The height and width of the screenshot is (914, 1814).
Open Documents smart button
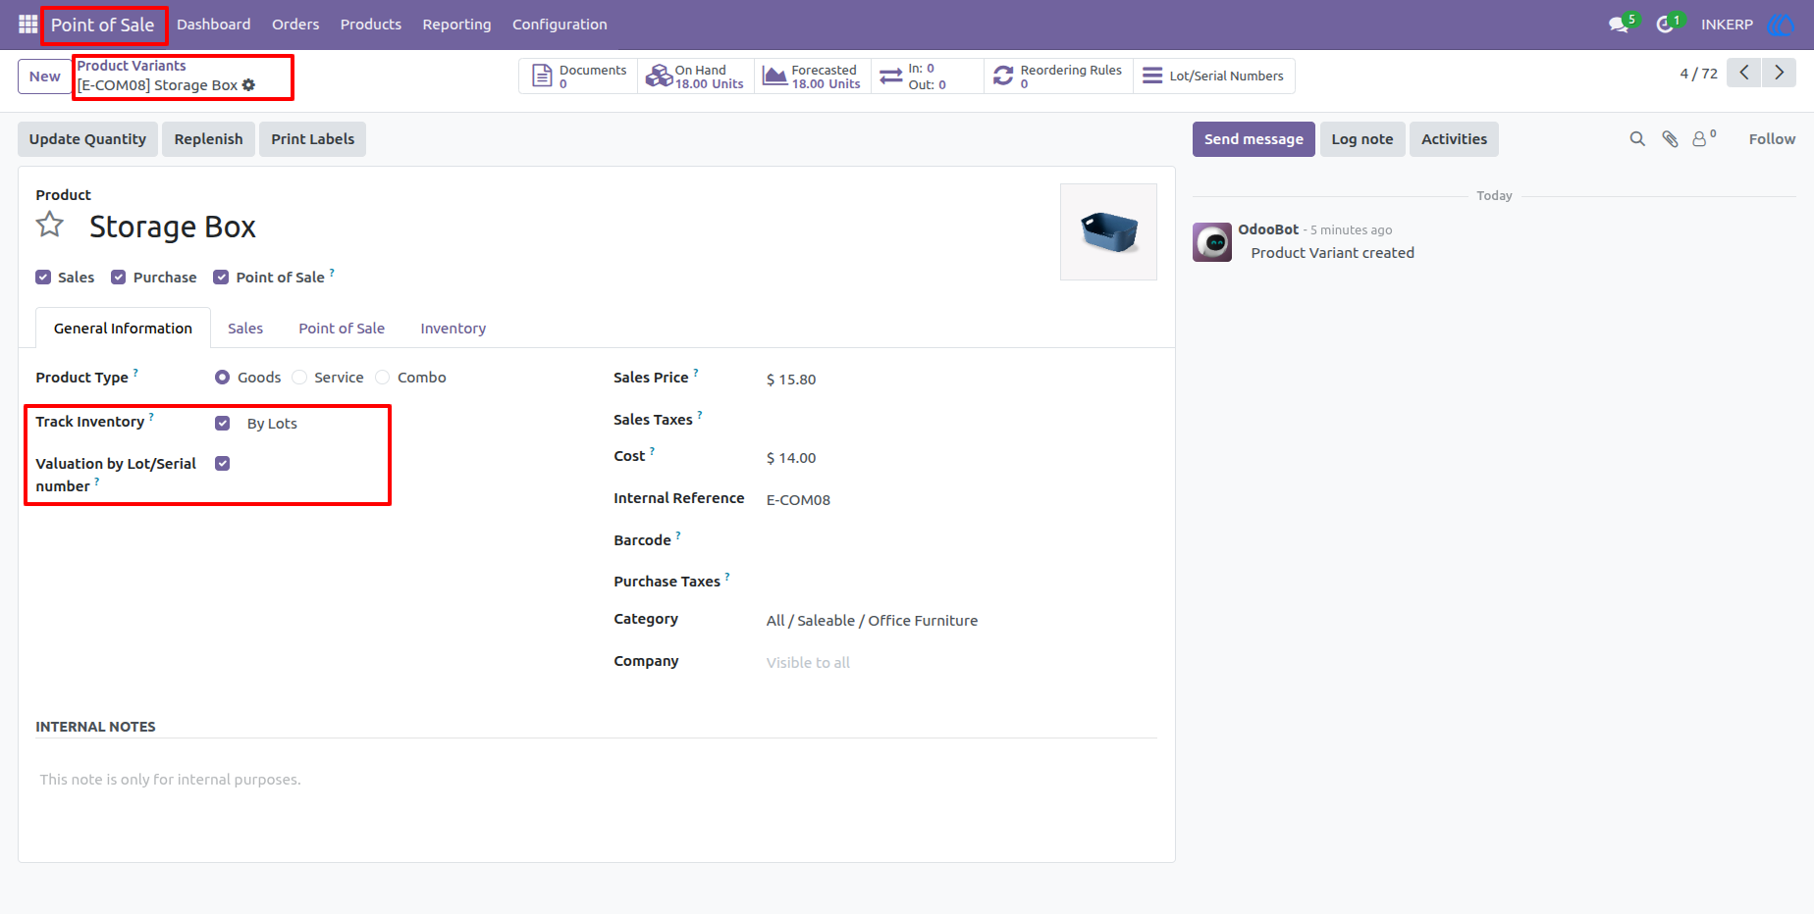578,76
